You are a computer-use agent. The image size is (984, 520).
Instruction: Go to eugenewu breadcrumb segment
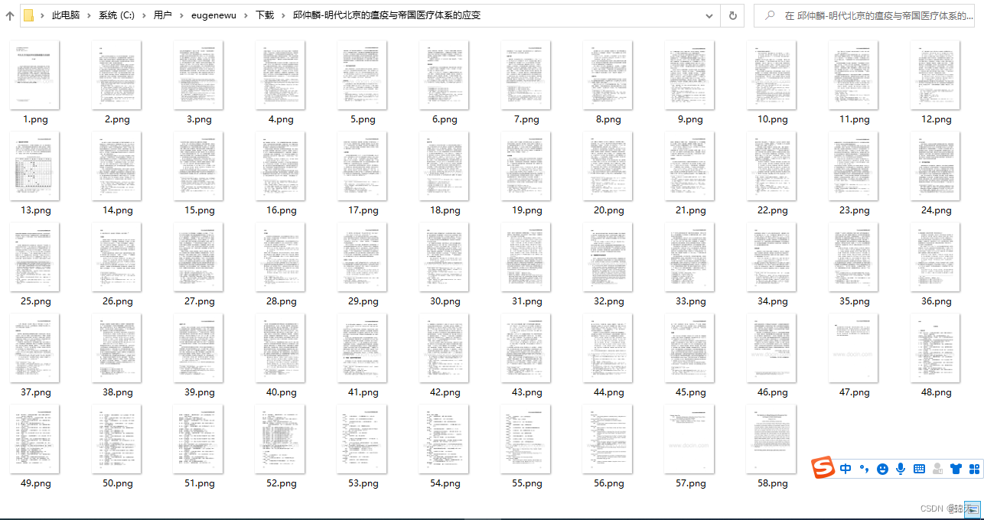(213, 15)
